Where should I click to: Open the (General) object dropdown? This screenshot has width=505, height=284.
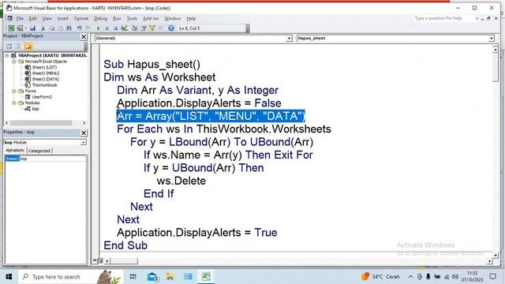click(x=289, y=39)
